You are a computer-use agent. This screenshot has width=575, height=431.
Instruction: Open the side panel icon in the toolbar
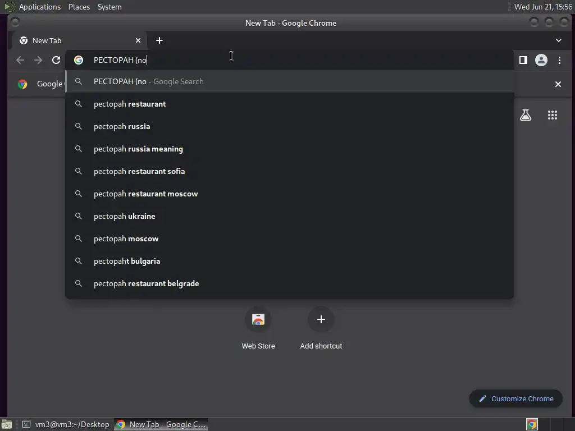(523, 60)
